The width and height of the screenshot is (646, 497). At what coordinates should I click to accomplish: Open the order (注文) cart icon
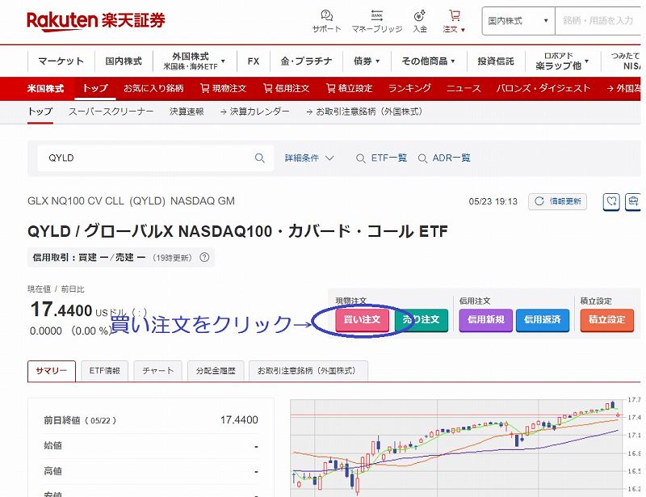click(x=454, y=21)
